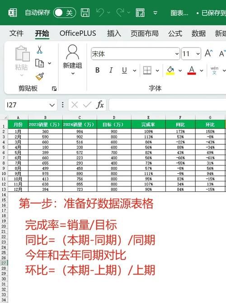Open the fill color dropdown arrow
The height and width of the screenshot is (303, 226).
click(x=180, y=71)
